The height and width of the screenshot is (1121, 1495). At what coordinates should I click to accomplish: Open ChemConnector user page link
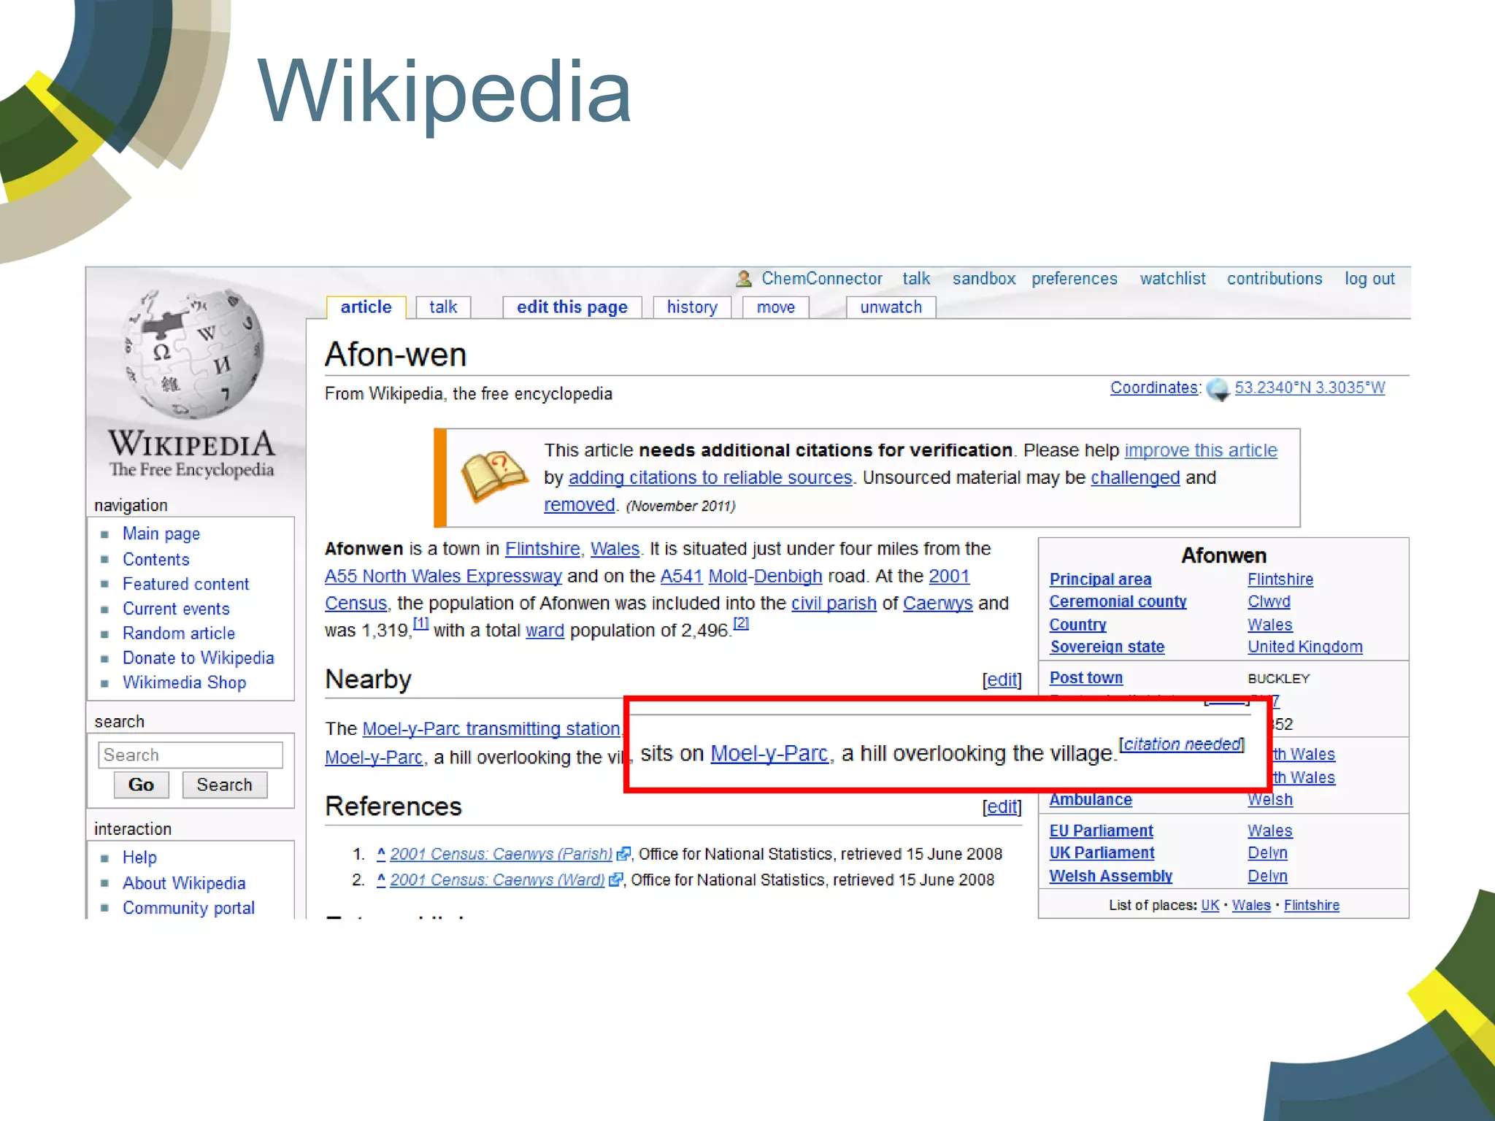822,279
